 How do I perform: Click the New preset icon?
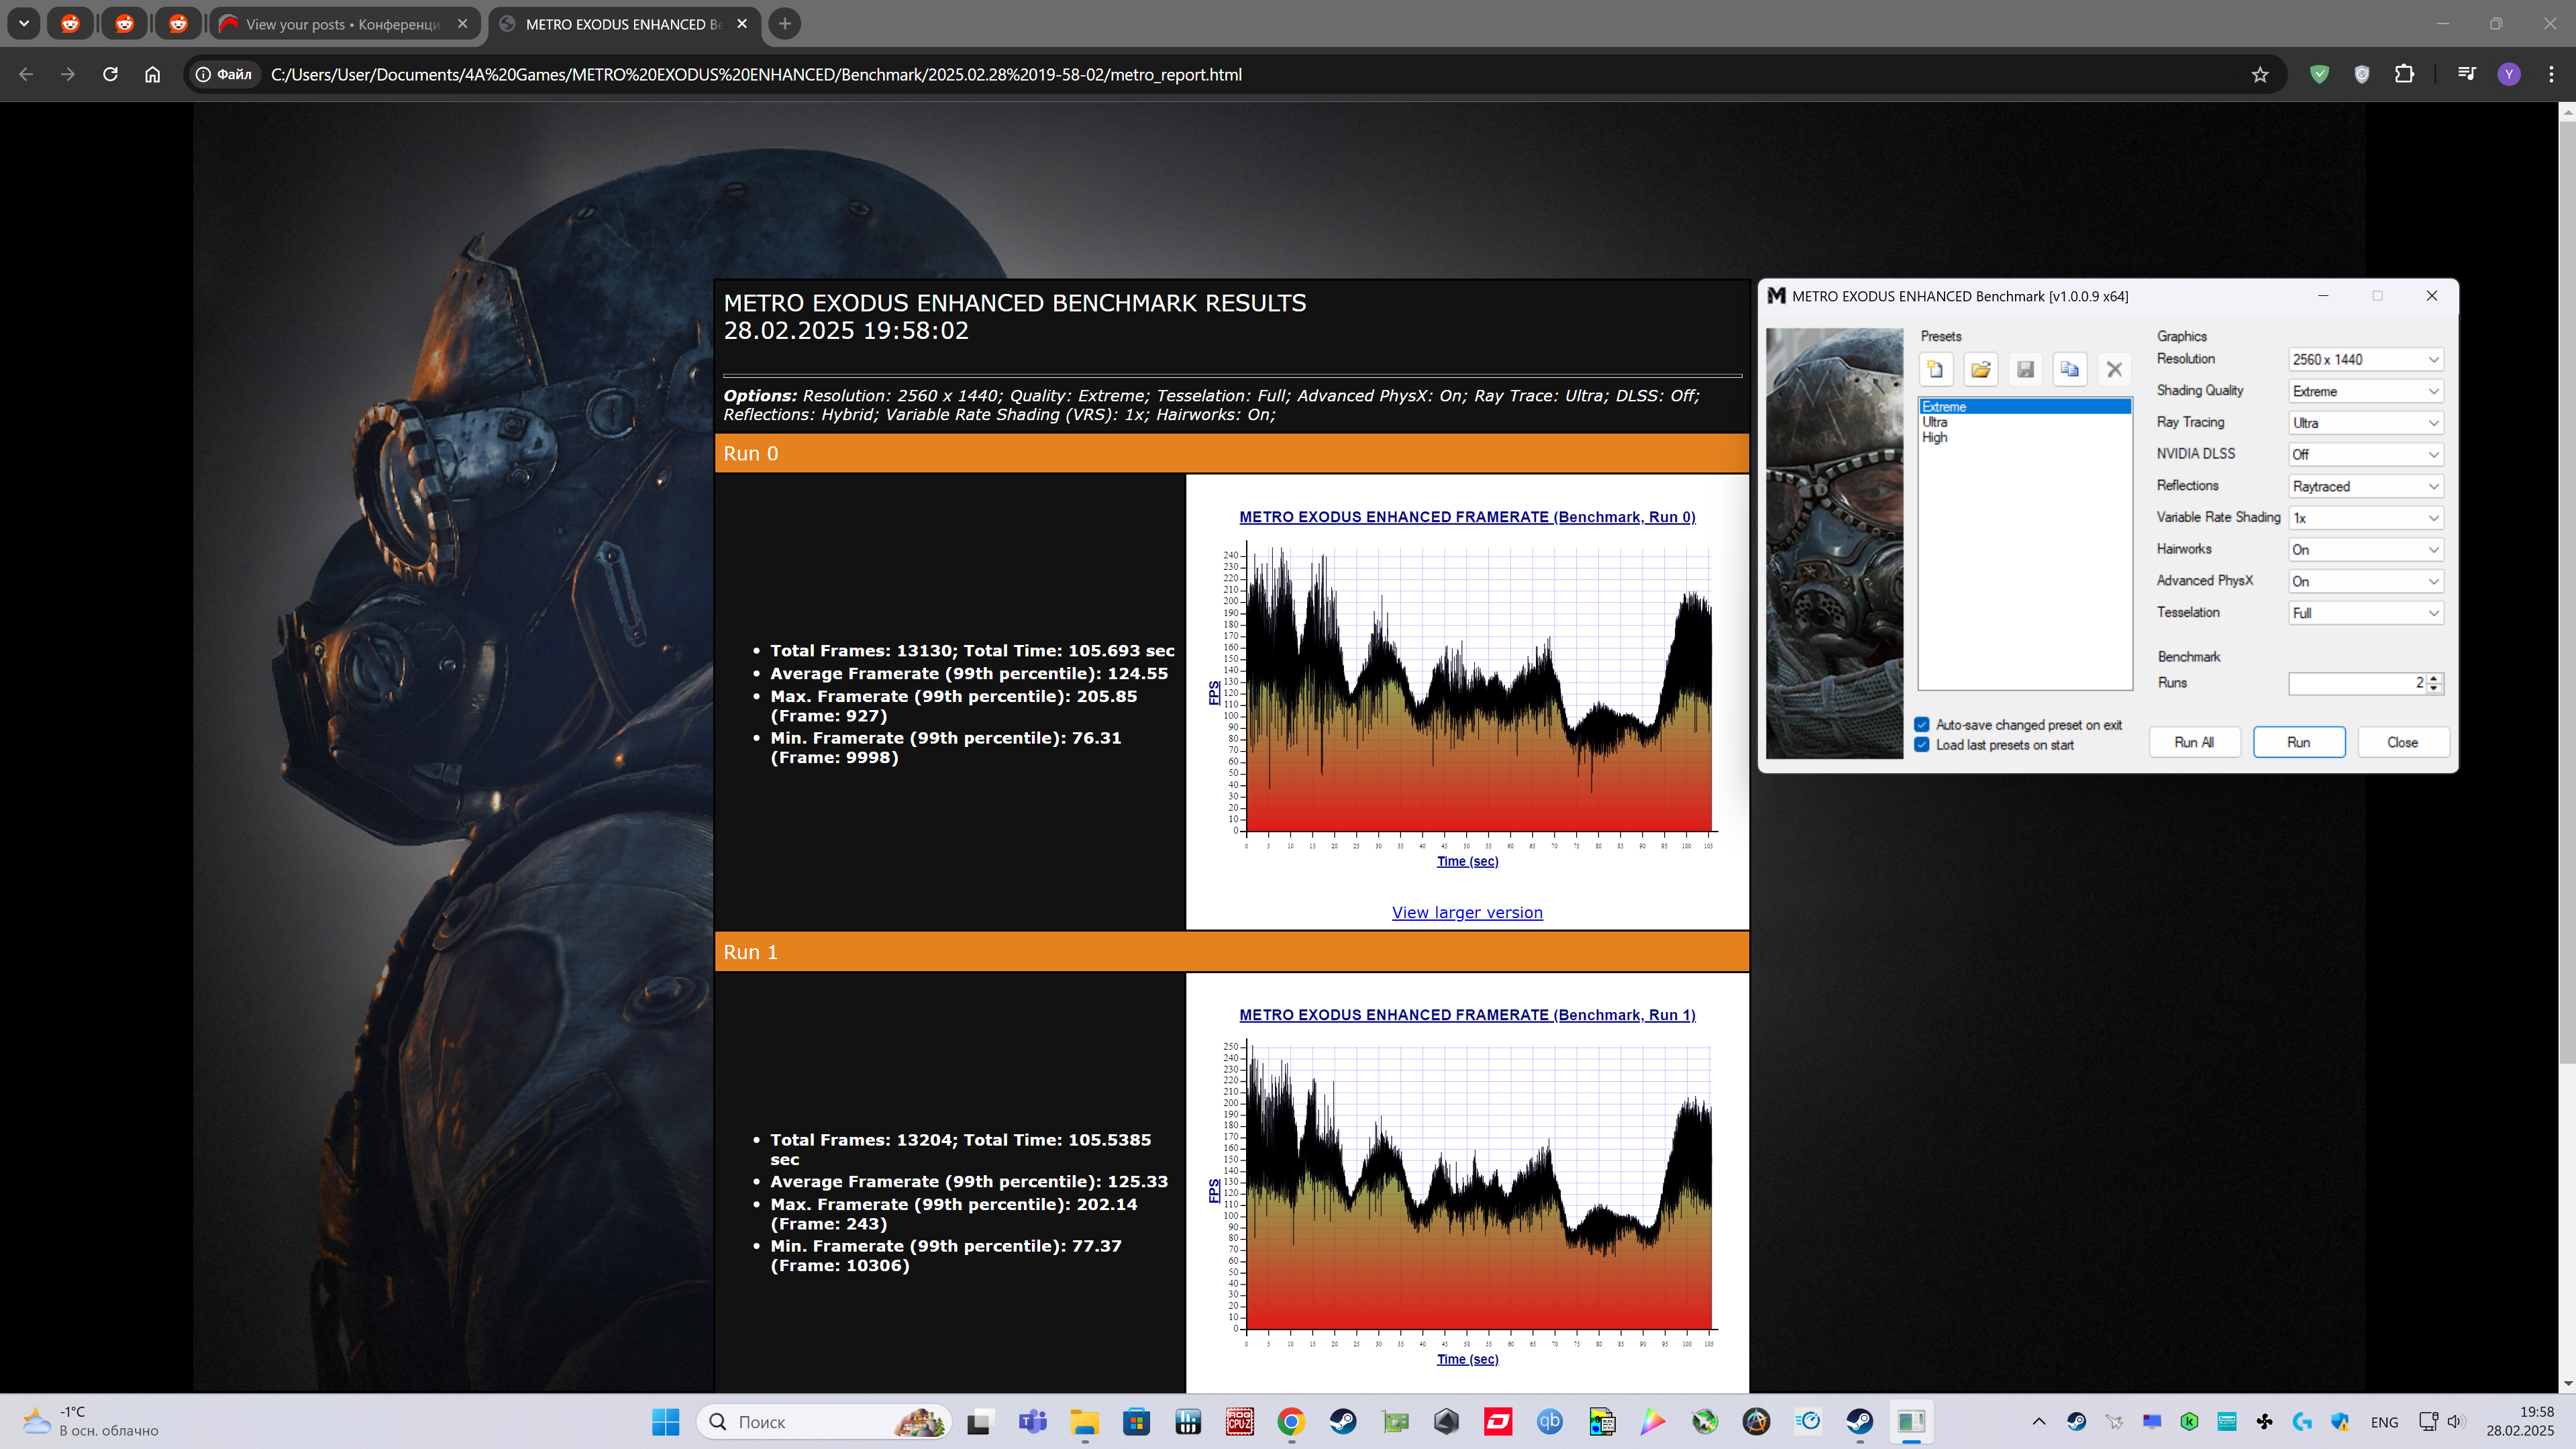coord(1935,369)
